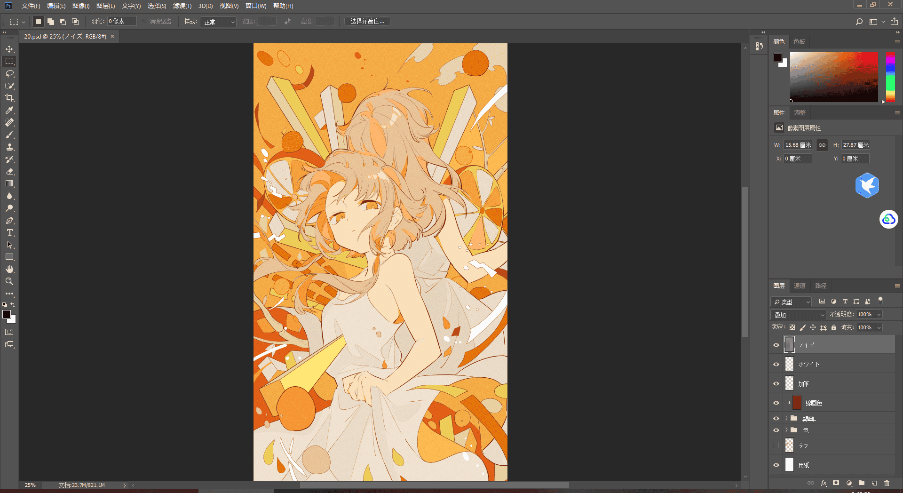The width and height of the screenshot is (903, 493).
Task: Click the create new layer icon
Action: [x=874, y=483]
